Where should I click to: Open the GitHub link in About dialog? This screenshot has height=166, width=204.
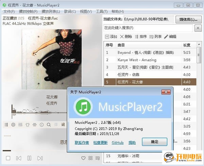point(118,143)
